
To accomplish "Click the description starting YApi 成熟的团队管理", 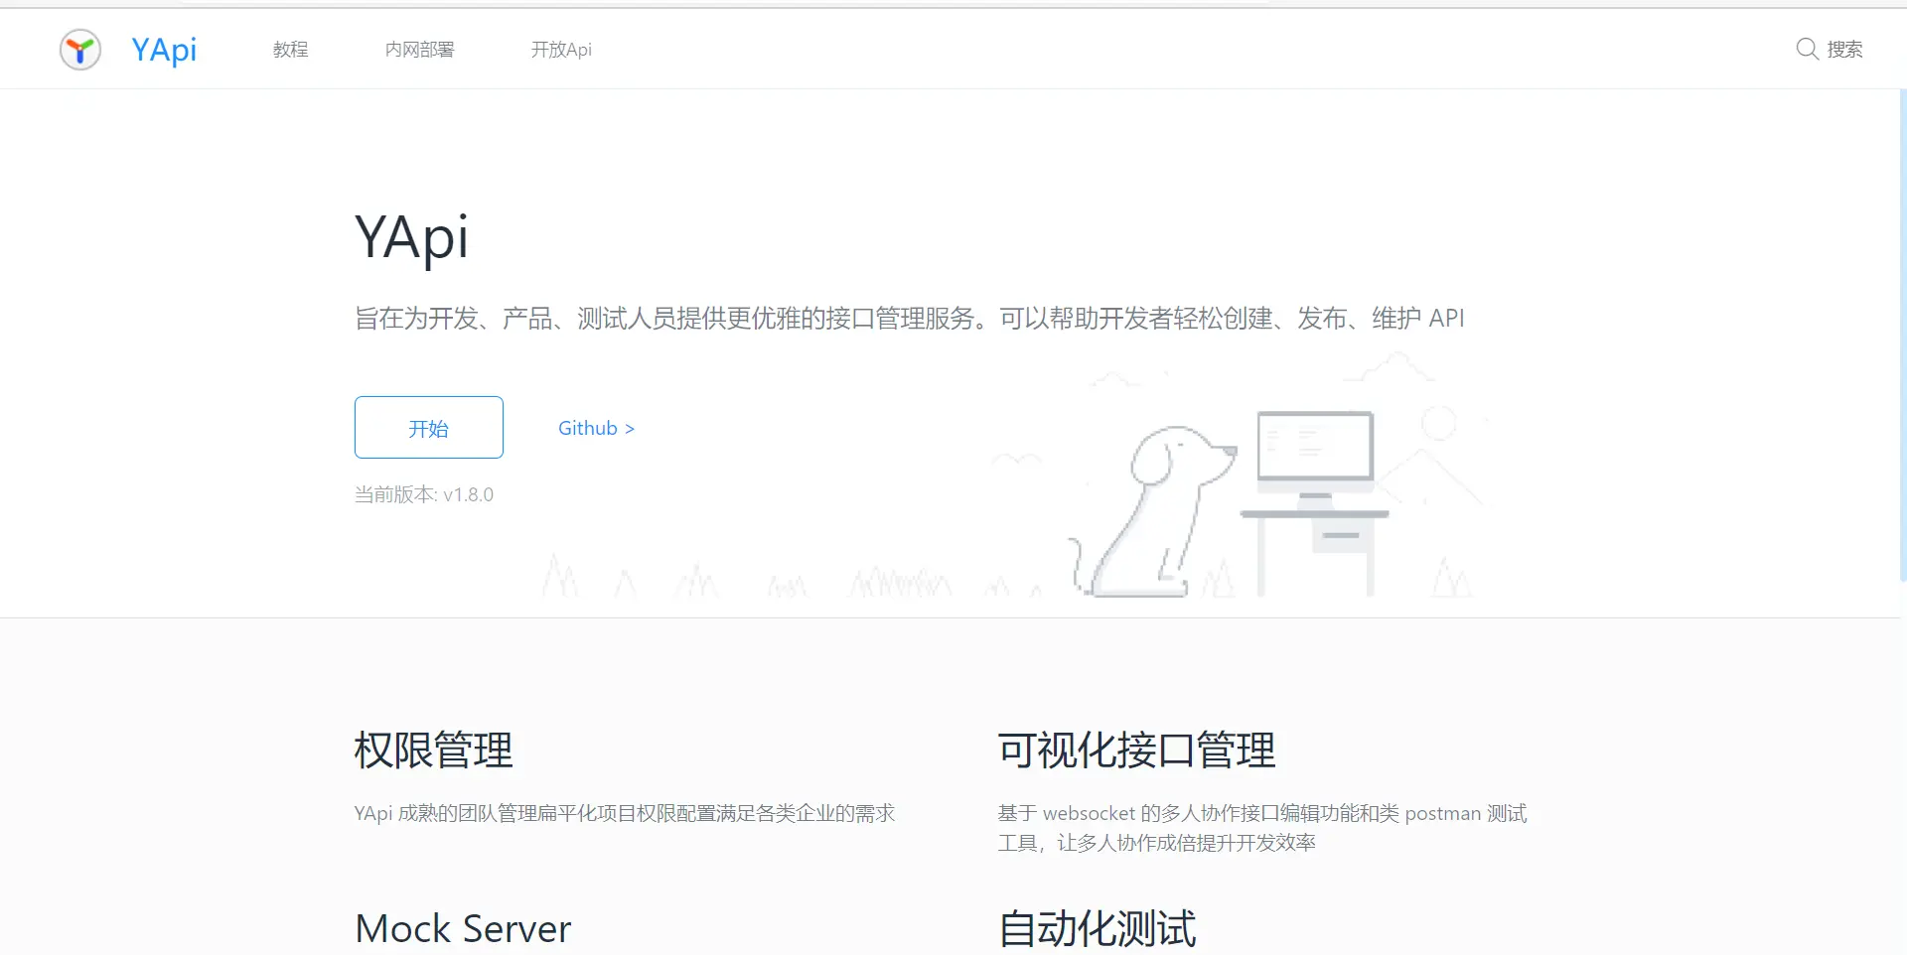I will pos(625,814).
